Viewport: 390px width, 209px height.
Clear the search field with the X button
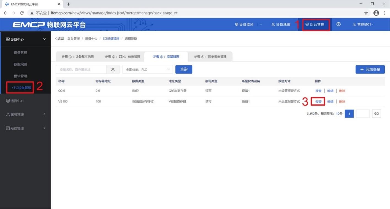[113, 70]
